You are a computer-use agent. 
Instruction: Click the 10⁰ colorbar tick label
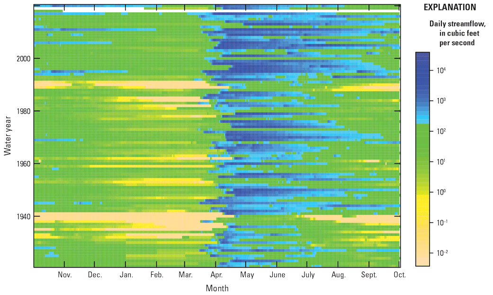point(441,192)
